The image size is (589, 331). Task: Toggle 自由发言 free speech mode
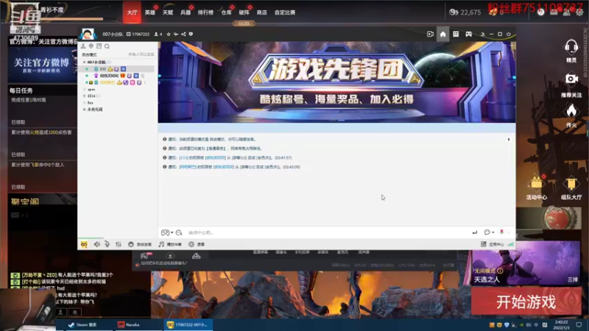pos(140,244)
